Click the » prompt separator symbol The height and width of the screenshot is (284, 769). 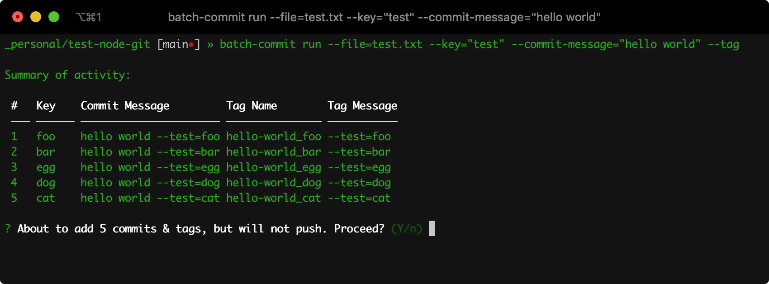(x=210, y=44)
